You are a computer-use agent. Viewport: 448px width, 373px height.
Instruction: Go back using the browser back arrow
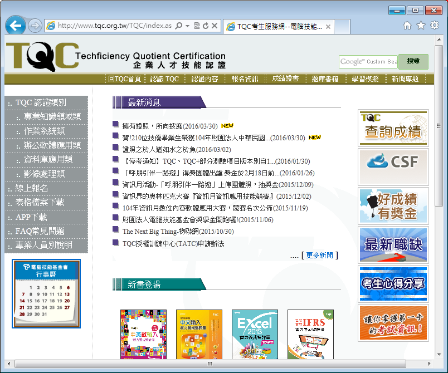(16, 26)
